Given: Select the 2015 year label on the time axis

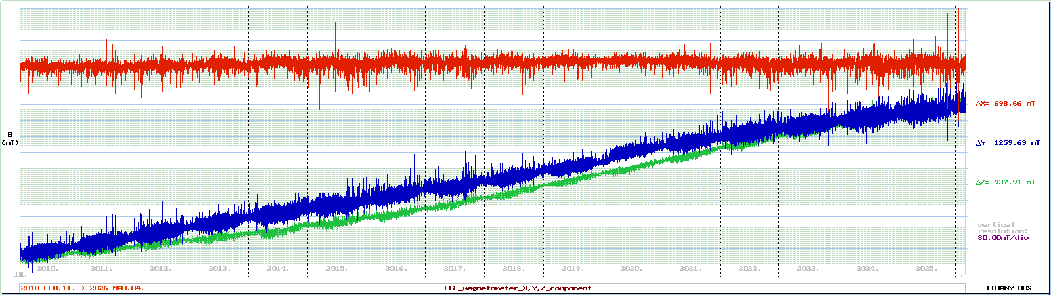Looking at the screenshot, I should point(337,269).
